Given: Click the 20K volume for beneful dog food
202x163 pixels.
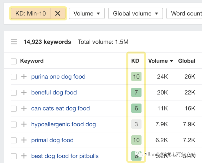Looking at the screenshot, I should pos(162,92).
